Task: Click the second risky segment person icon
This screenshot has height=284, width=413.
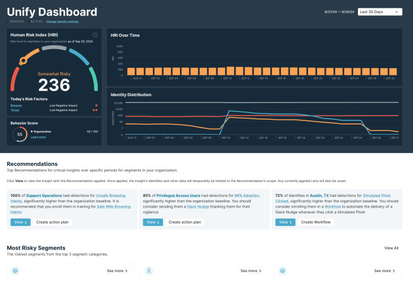Action: [149, 270]
